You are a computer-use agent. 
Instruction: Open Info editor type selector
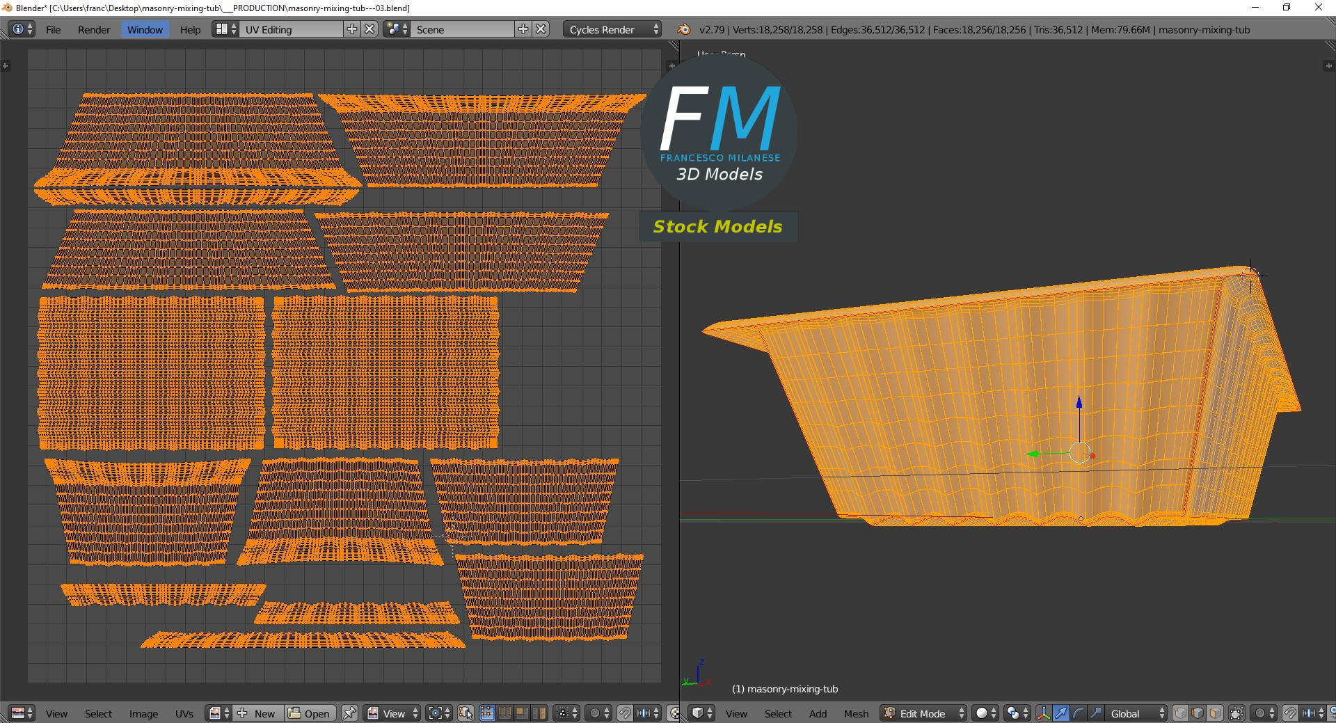(22, 29)
